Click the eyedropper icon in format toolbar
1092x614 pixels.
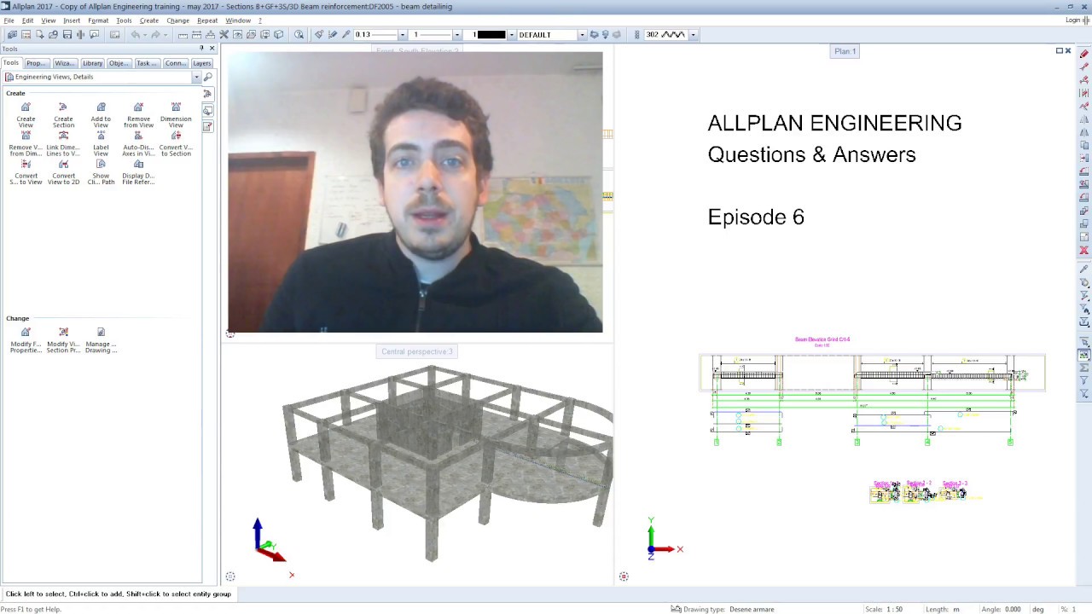[x=346, y=35]
